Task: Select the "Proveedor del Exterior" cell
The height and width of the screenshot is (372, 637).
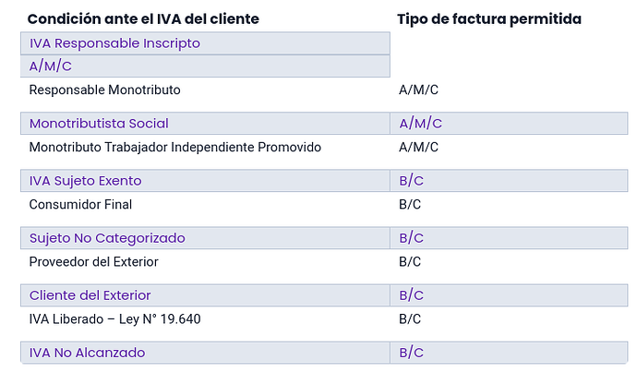Action: coord(94,261)
